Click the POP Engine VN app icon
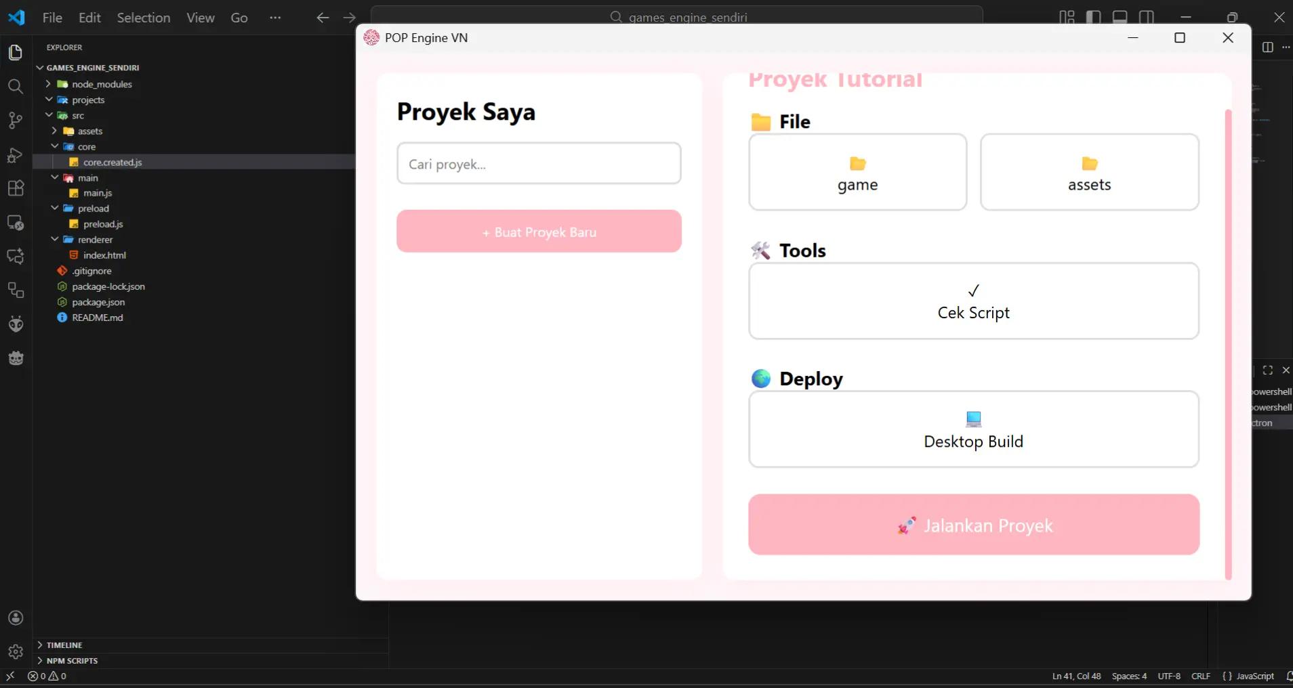1293x688 pixels. pos(371,37)
